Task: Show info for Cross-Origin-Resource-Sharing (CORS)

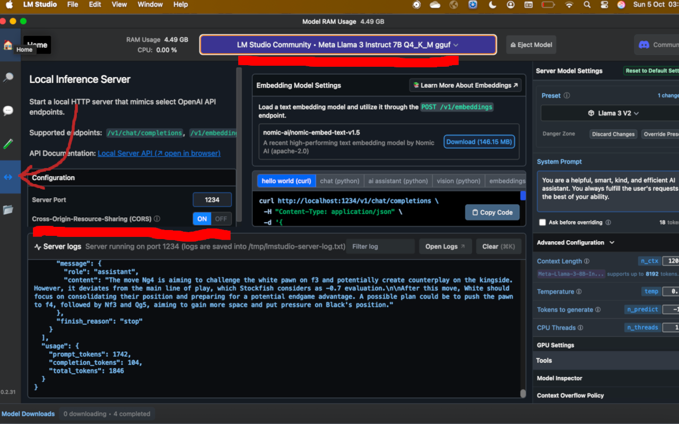Action: [157, 219]
